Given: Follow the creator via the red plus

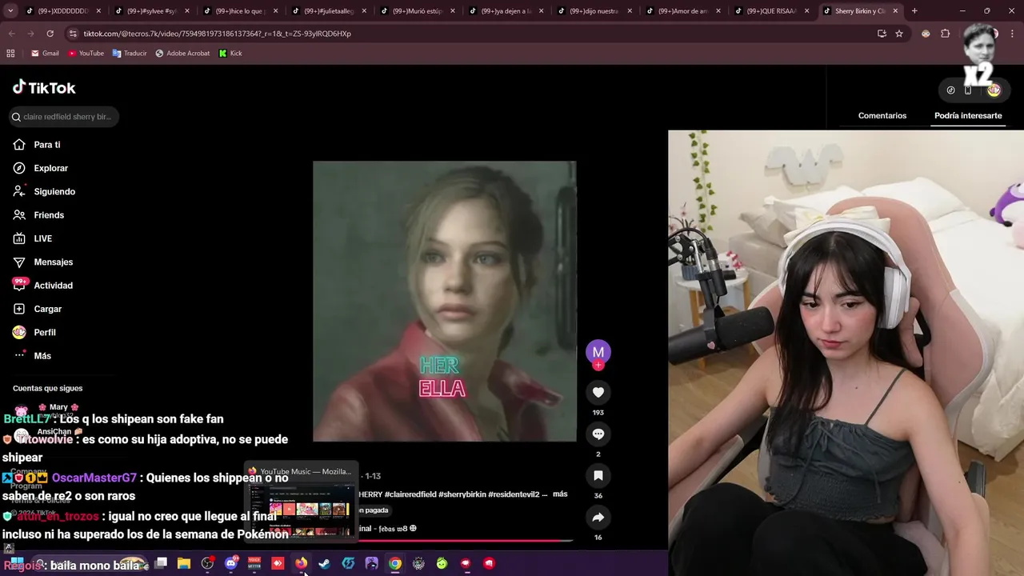Looking at the screenshot, I should 598,366.
